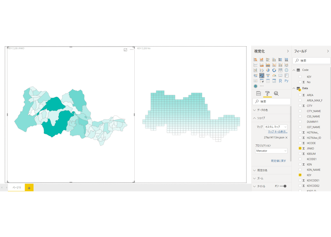Collapse the Code table in fields
331x237 pixels.
click(294, 70)
